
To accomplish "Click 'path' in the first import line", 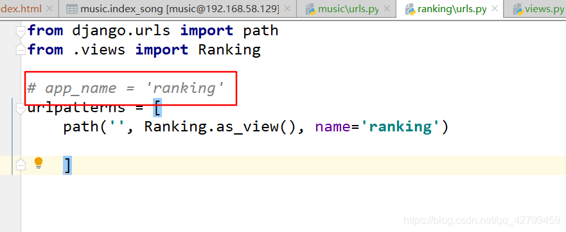I will [261, 31].
